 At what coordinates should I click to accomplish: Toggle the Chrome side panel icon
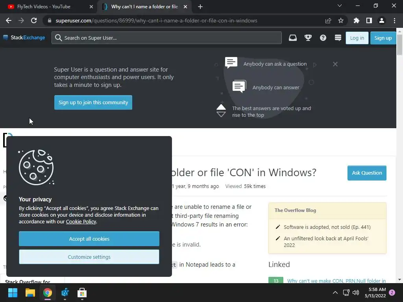369,20
